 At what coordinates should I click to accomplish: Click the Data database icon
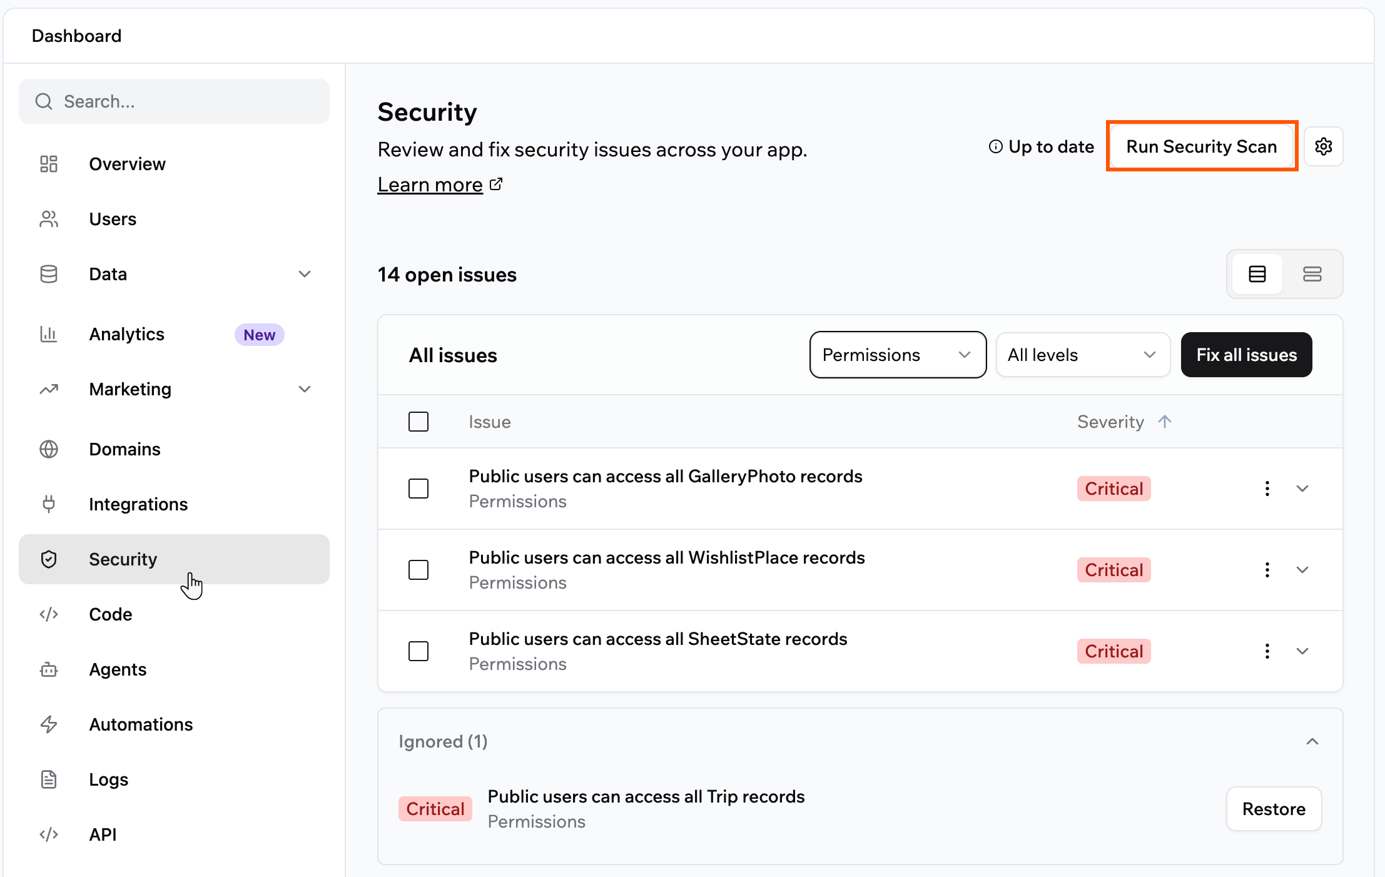click(x=49, y=274)
